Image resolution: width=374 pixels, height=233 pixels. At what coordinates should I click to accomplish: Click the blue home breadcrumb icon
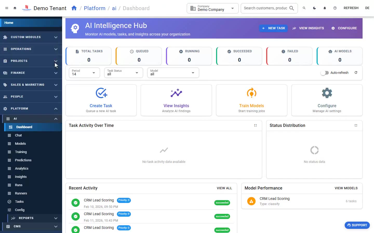[74, 8]
